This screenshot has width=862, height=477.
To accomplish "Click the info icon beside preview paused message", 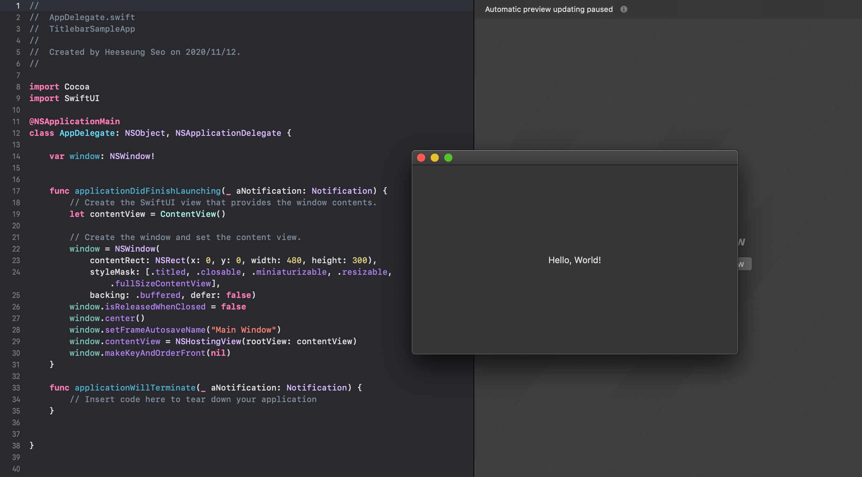I will pyautogui.click(x=624, y=9).
